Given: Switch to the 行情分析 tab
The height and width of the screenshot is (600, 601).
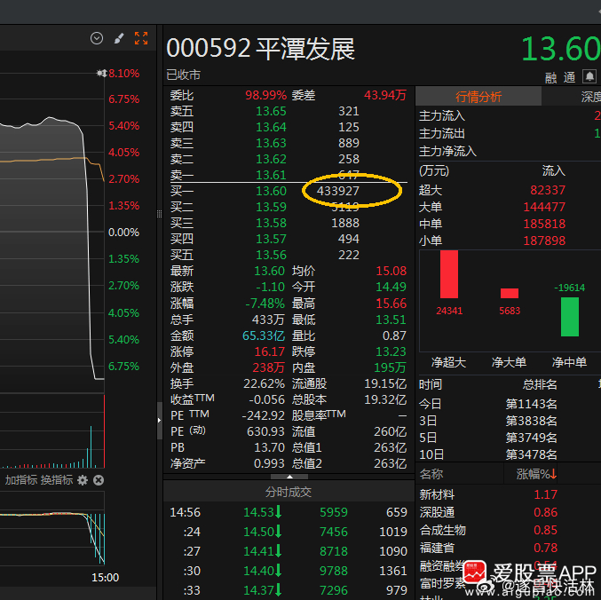Looking at the screenshot, I should tap(478, 97).
